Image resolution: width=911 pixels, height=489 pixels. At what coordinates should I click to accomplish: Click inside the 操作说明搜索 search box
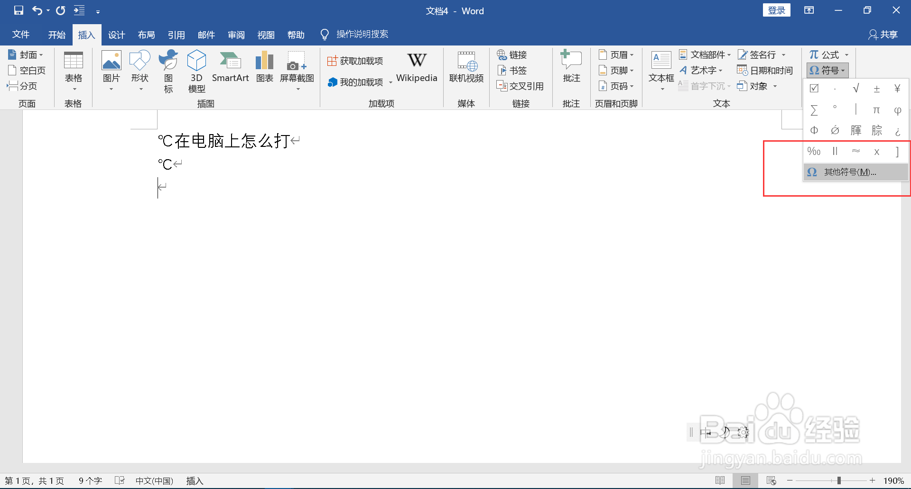(x=362, y=34)
